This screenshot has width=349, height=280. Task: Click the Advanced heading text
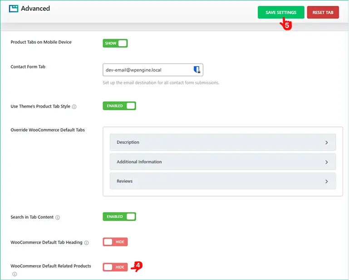point(35,9)
